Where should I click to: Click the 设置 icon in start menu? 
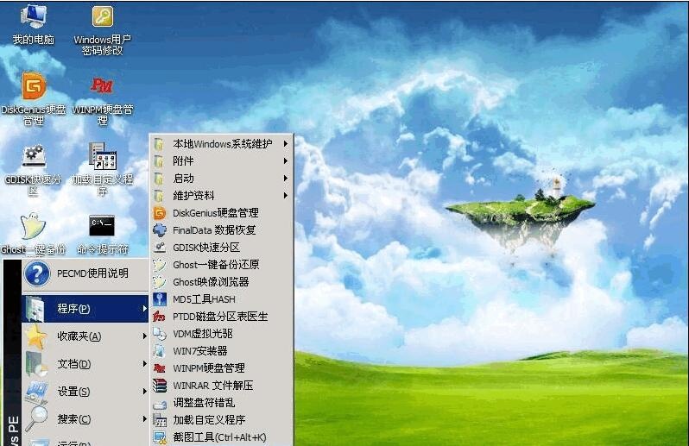[36, 392]
